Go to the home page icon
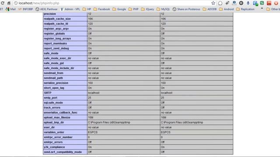 9,3
